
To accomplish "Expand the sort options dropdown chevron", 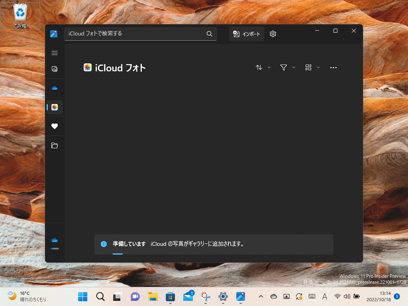I will [x=269, y=67].
